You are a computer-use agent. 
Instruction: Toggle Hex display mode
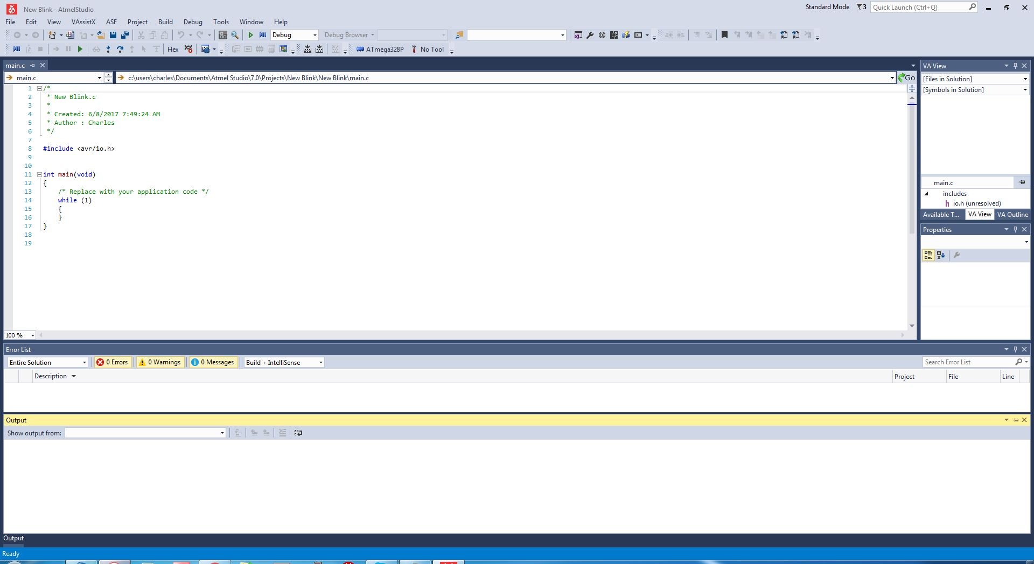(x=173, y=50)
